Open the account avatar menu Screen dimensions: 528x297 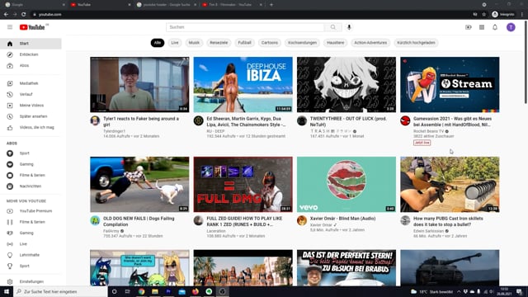(x=511, y=27)
